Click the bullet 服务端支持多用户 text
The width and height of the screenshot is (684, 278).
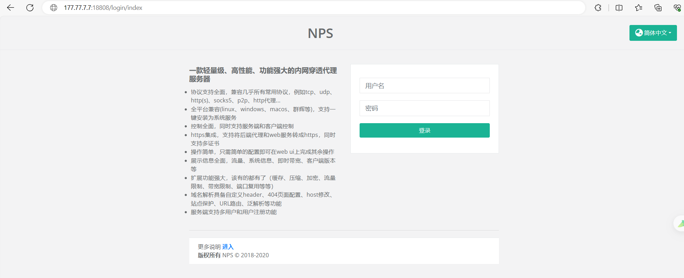click(x=234, y=212)
